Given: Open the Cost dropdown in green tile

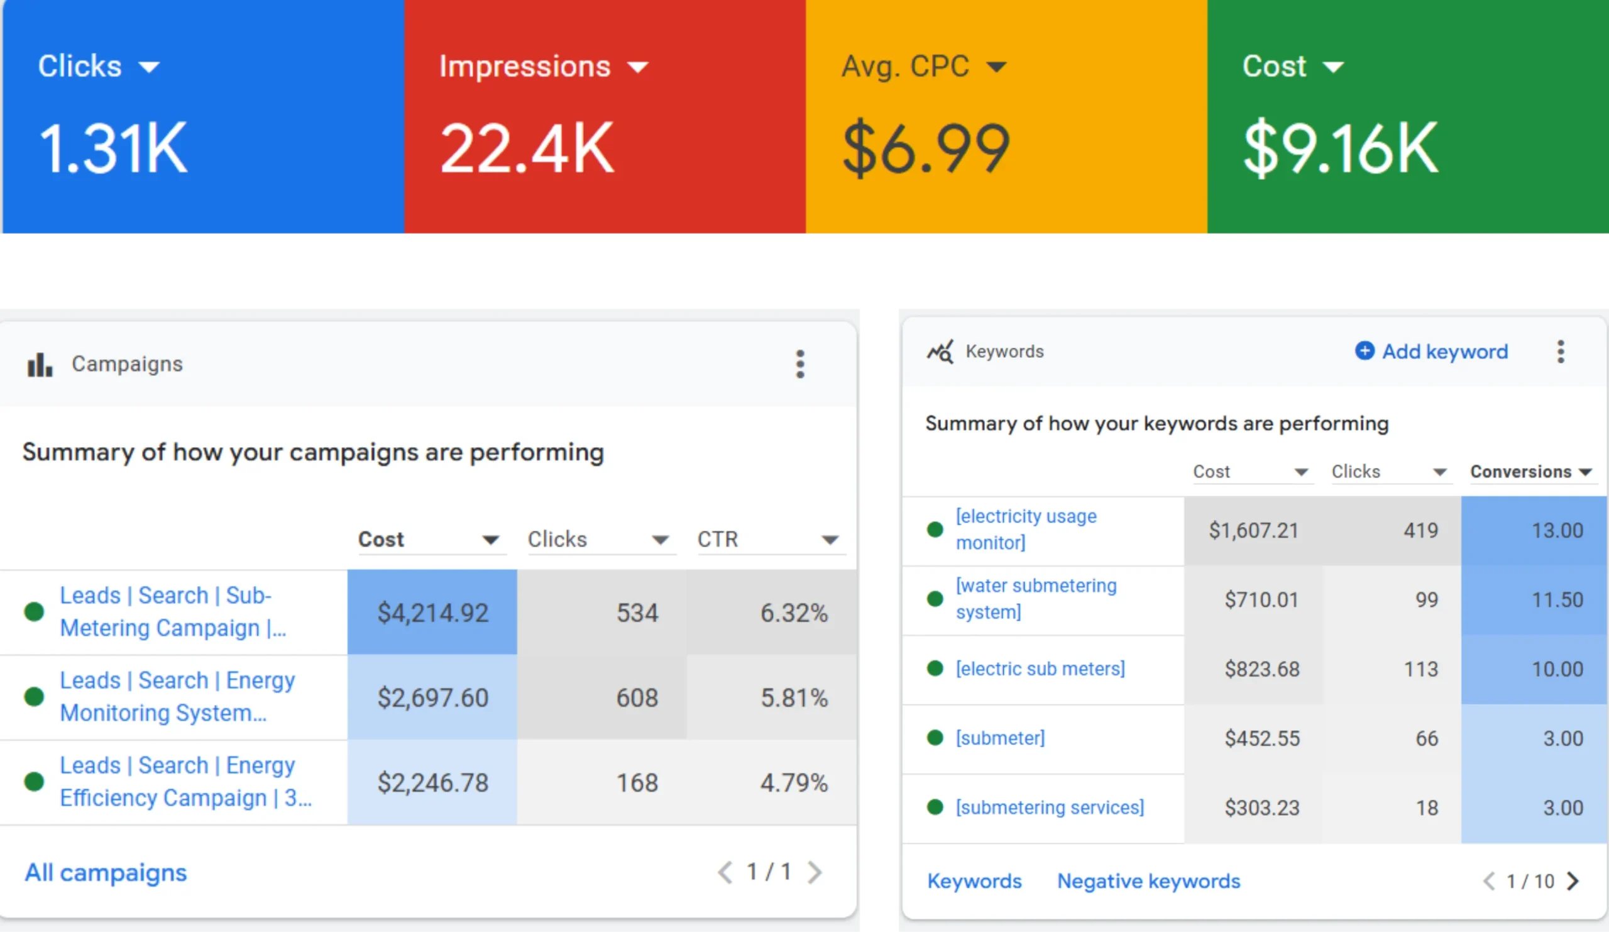Looking at the screenshot, I should pyautogui.click(x=1332, y=67).
